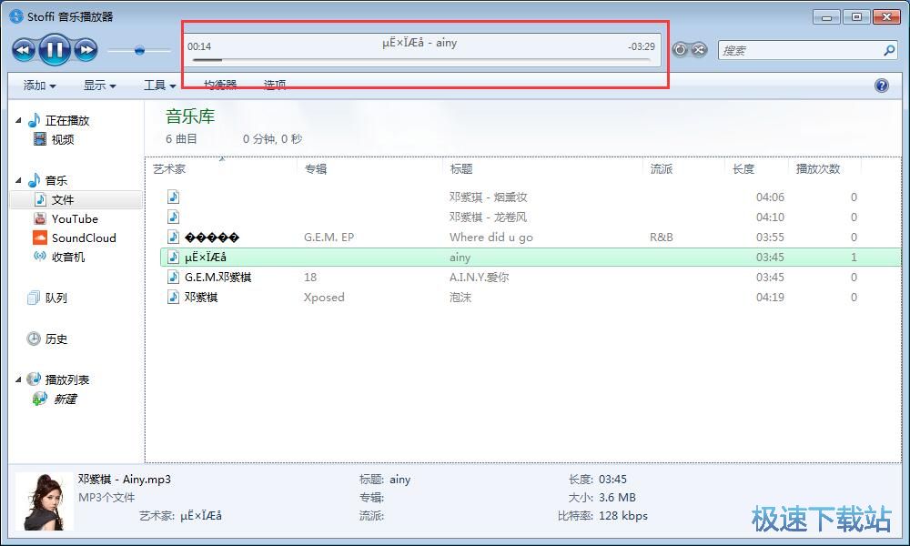Screen dimensions: 910x546
Task: Collapse the 音乐 section in sidebar
Action: [17, 179]
